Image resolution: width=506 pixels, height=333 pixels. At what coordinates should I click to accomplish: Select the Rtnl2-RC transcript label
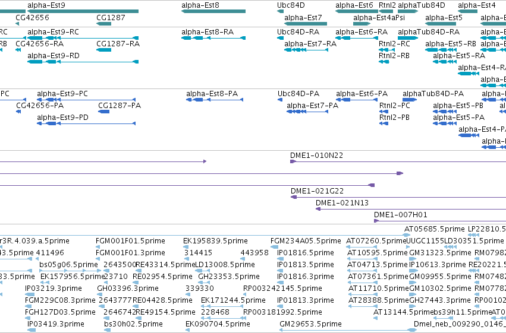pyautogui.click(x=394, y=44)
